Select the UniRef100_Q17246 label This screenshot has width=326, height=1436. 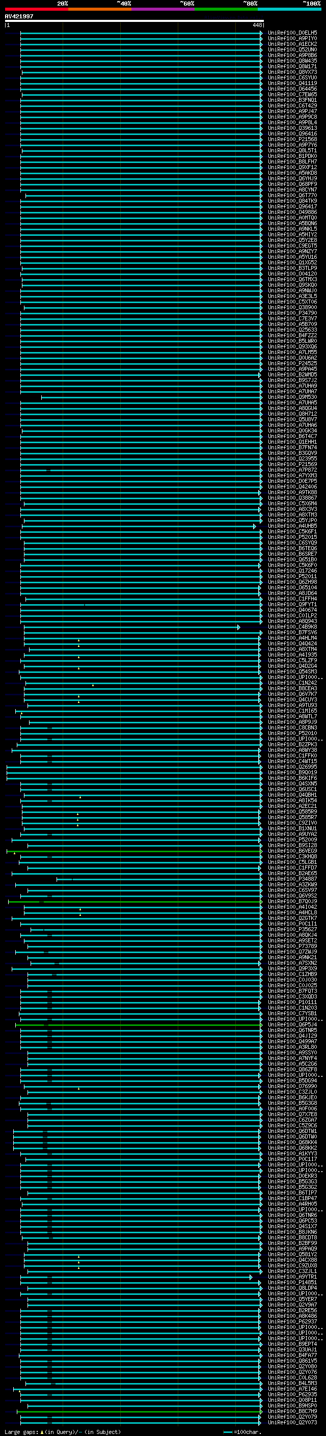pos(292,571)
